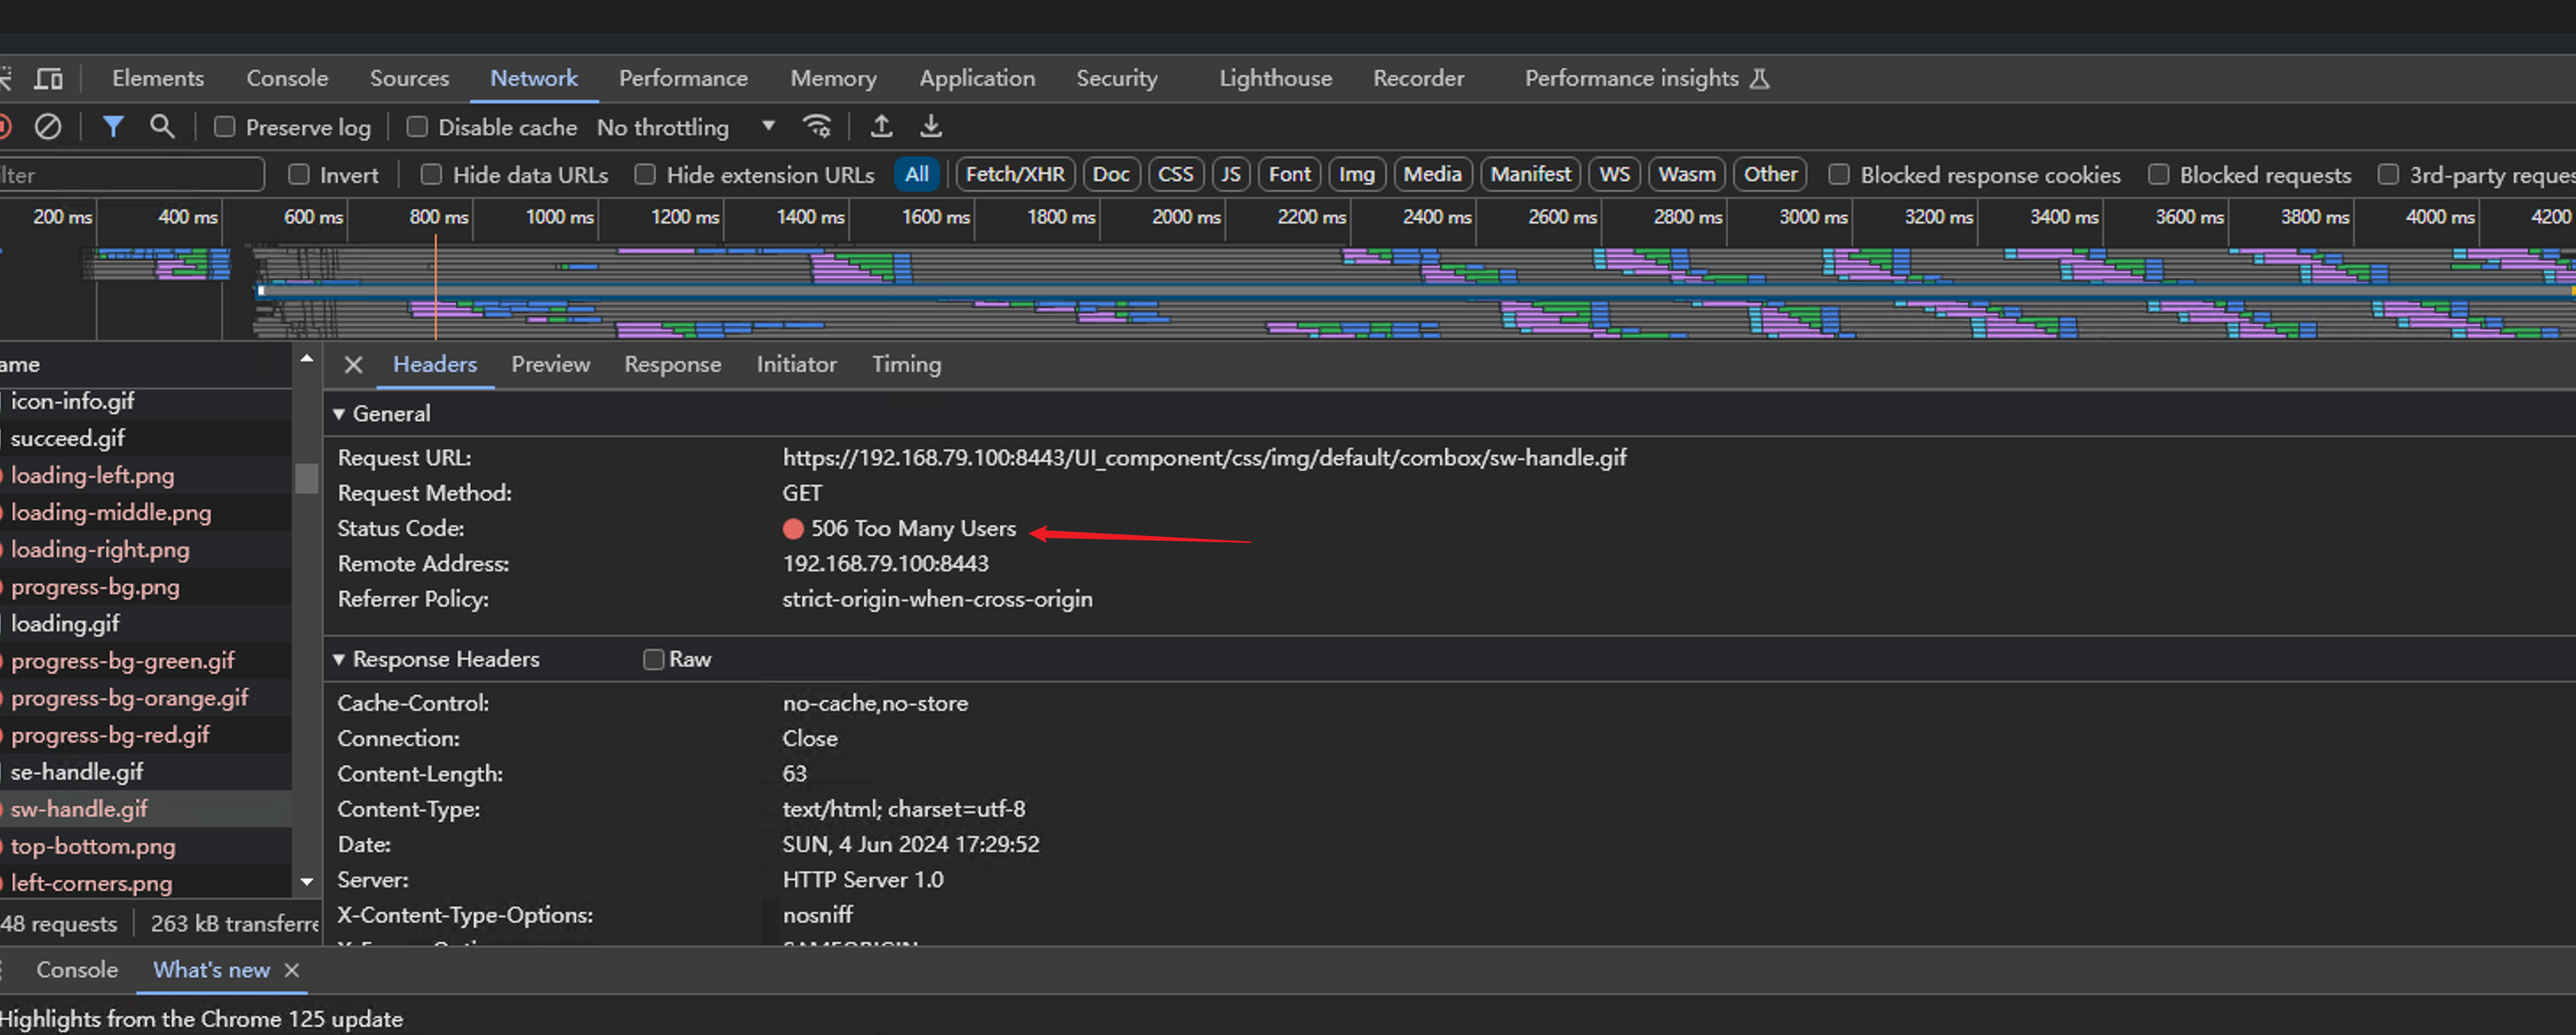Filter by Wasm requests
The image size is (2576, 1035).
(1687, 174)
